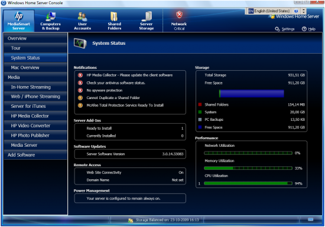Switch to User Accounts tab

point(82,21)
